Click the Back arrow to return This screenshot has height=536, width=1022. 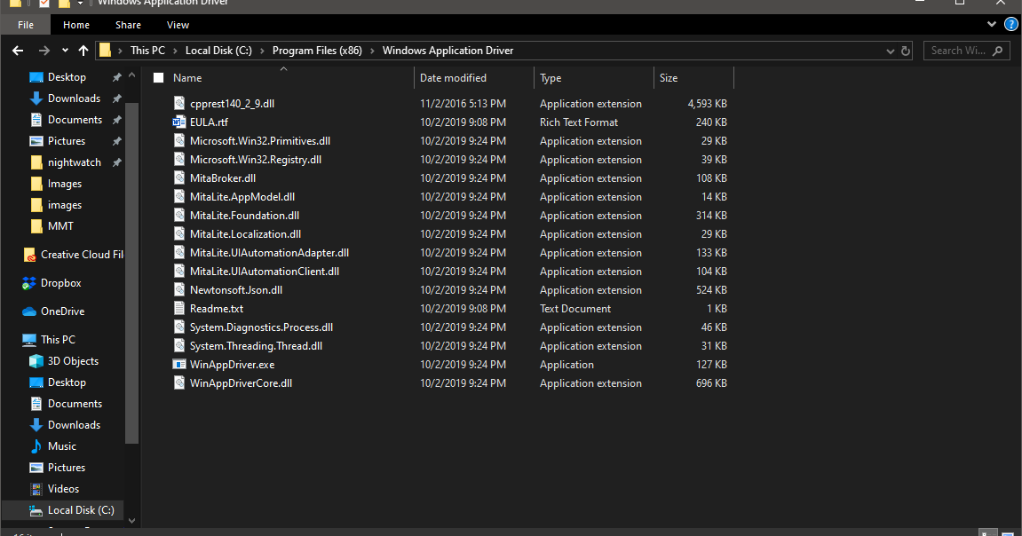17,50
